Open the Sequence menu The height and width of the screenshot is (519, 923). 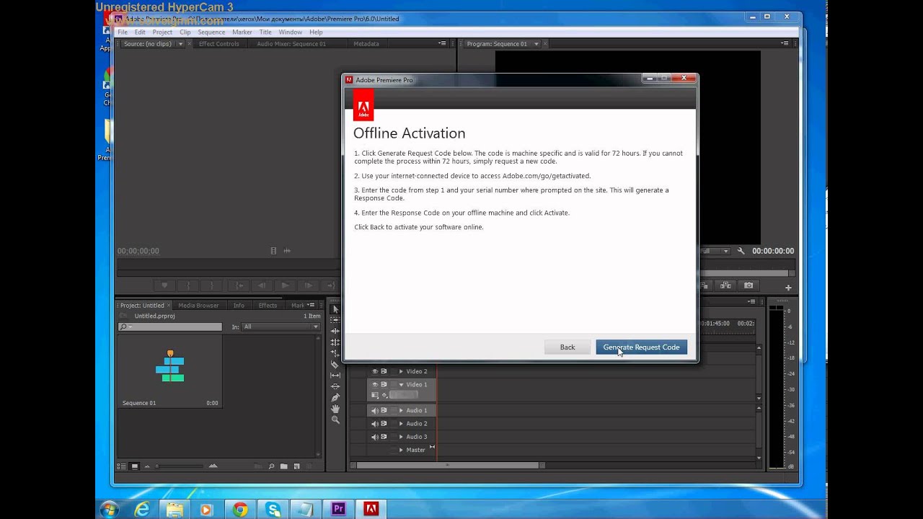[x=211, y=32]
